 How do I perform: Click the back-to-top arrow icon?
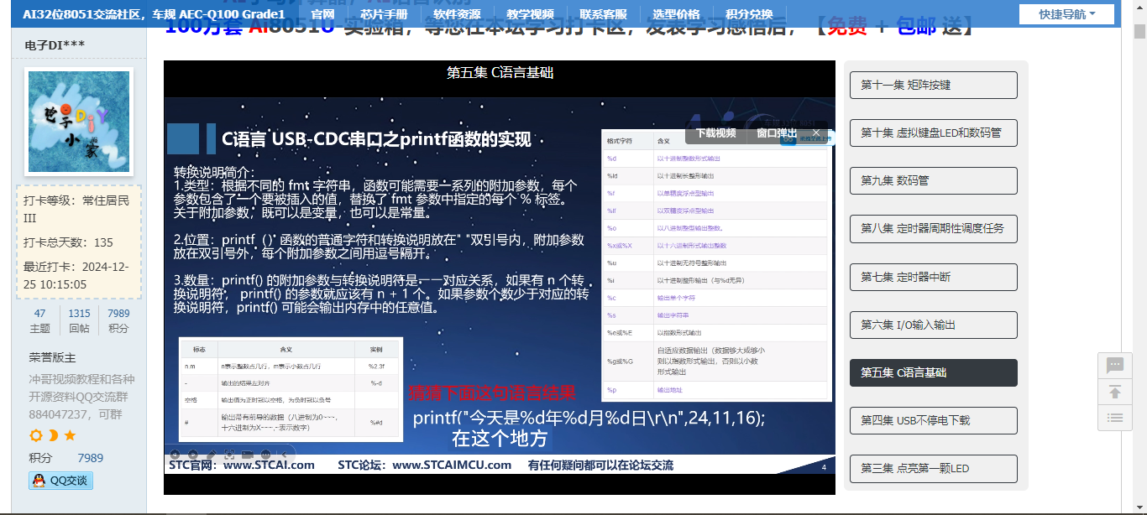(1115, 392)
